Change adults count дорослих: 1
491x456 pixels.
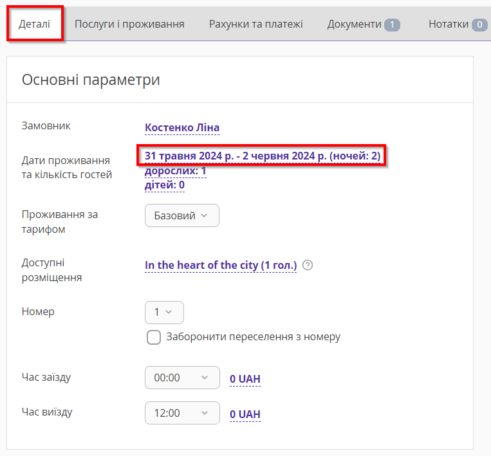(175, 171)
